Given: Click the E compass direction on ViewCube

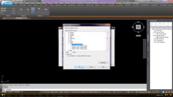Looking at the screenshot, I should 144,27.
